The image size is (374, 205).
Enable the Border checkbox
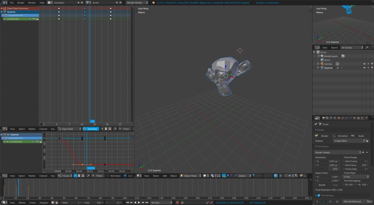(x=317, y=185)
